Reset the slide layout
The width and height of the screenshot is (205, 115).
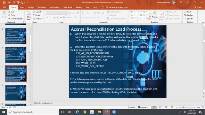pyautogui.click(x=36, y=15)
